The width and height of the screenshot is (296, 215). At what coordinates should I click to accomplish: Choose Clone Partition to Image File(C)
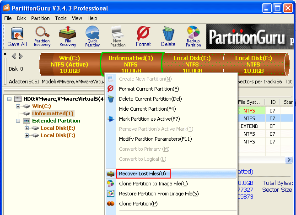(x=171, y=184)
